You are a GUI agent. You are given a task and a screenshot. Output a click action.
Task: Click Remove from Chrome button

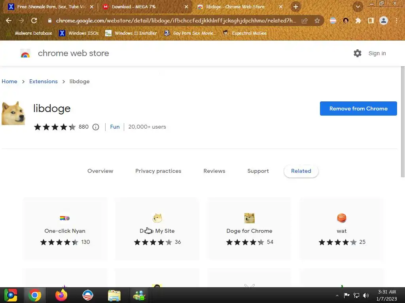tap(358, 108)
